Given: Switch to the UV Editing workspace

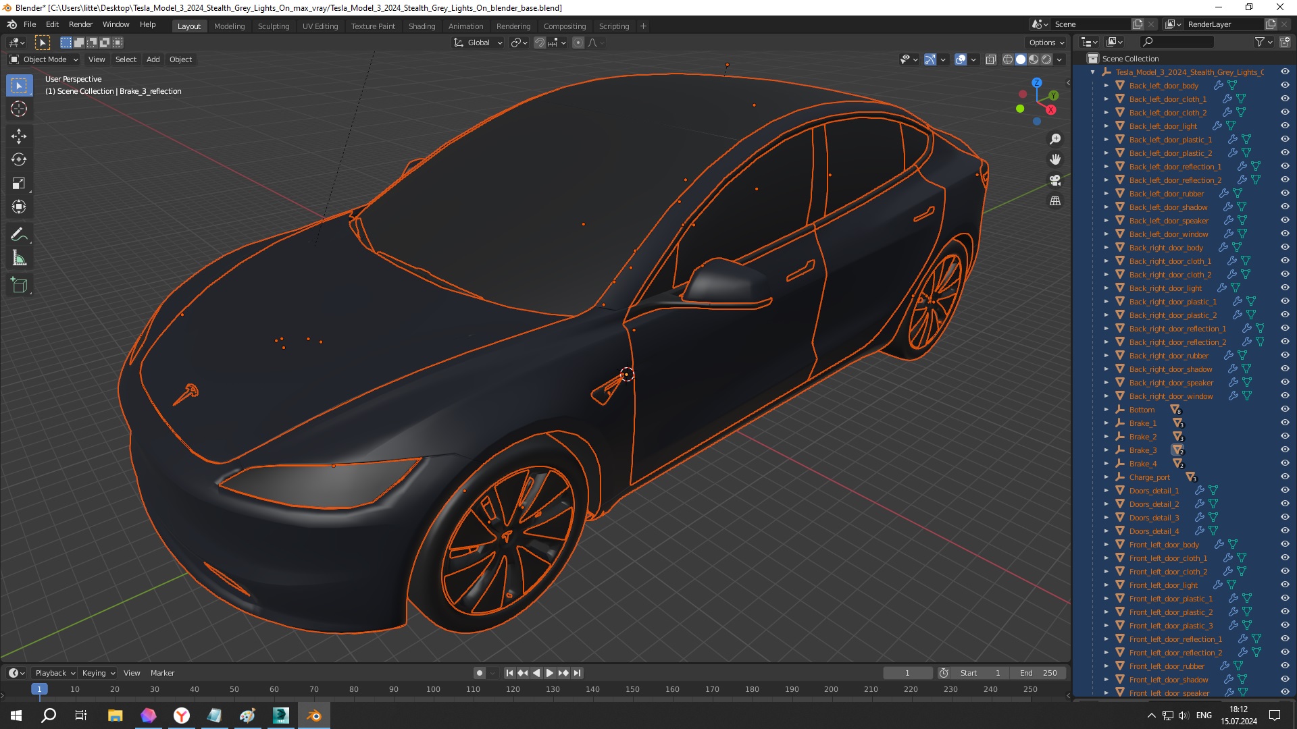Looking at the screenshot, I should click(x=320, y=26).
